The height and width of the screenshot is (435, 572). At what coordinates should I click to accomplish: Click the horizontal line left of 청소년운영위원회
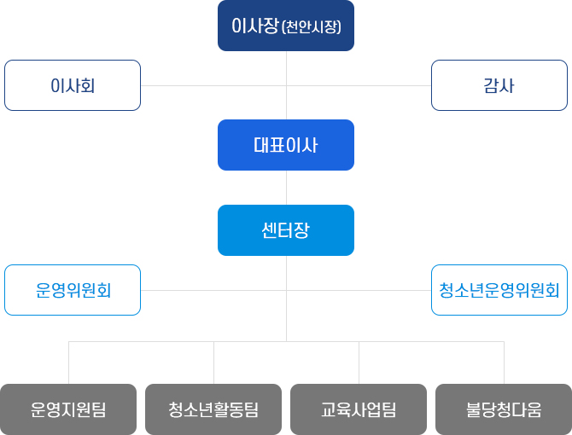(359, 291)
